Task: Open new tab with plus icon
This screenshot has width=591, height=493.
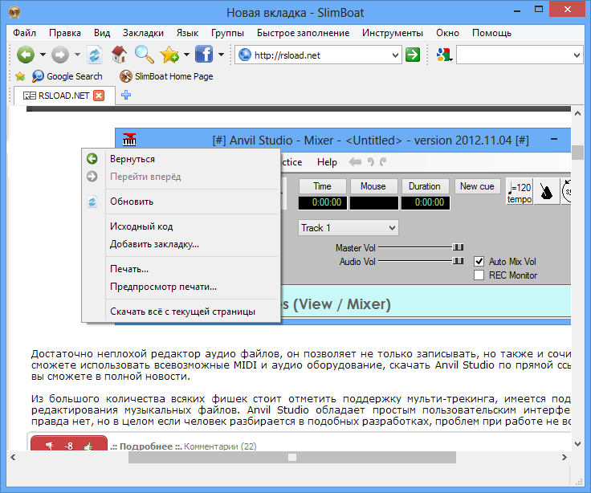Action: point(126,95)
